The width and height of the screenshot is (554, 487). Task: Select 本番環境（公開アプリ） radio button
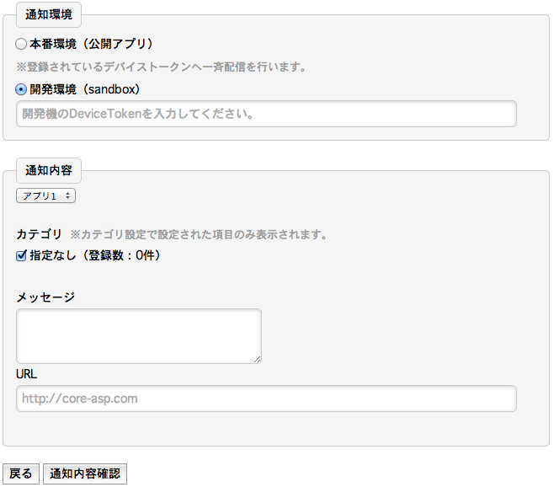pyautogui.click(x=21, y=44)
